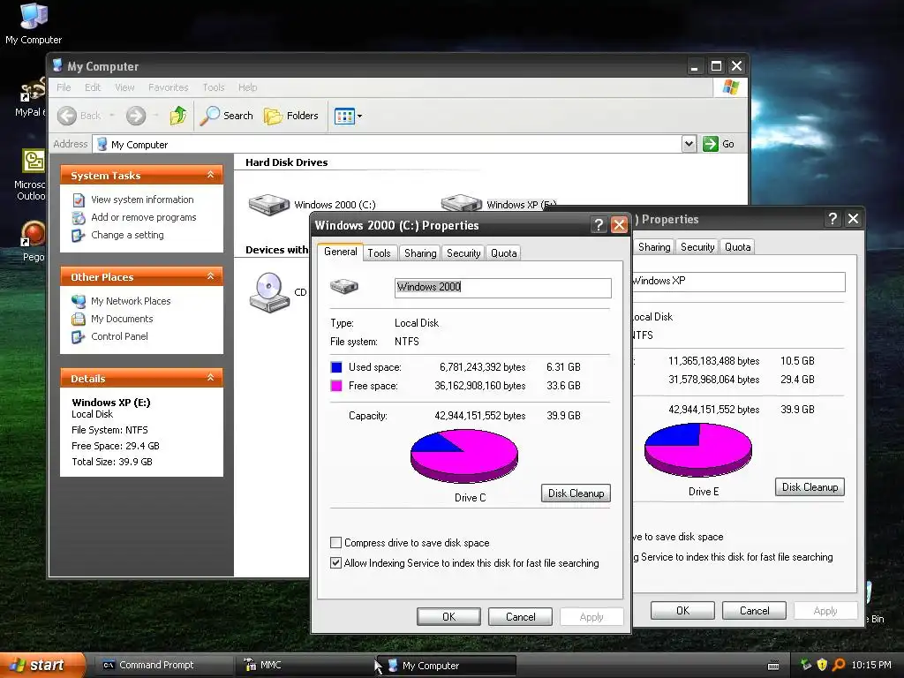Click help question mark in C: Properties
This screenshot has width=904, height=678.
599,225
